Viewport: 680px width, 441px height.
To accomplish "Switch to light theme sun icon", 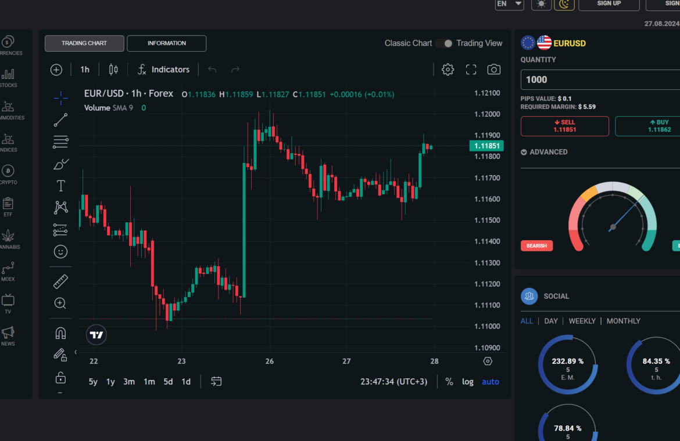I will (x=541, y=4).
